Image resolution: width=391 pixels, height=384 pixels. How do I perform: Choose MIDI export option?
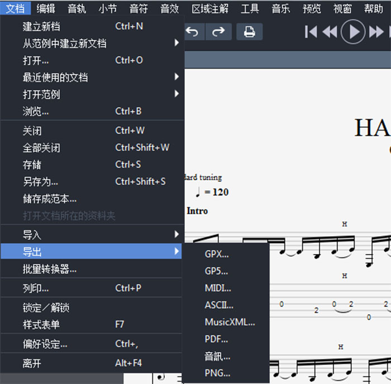[x=218, y=288]
